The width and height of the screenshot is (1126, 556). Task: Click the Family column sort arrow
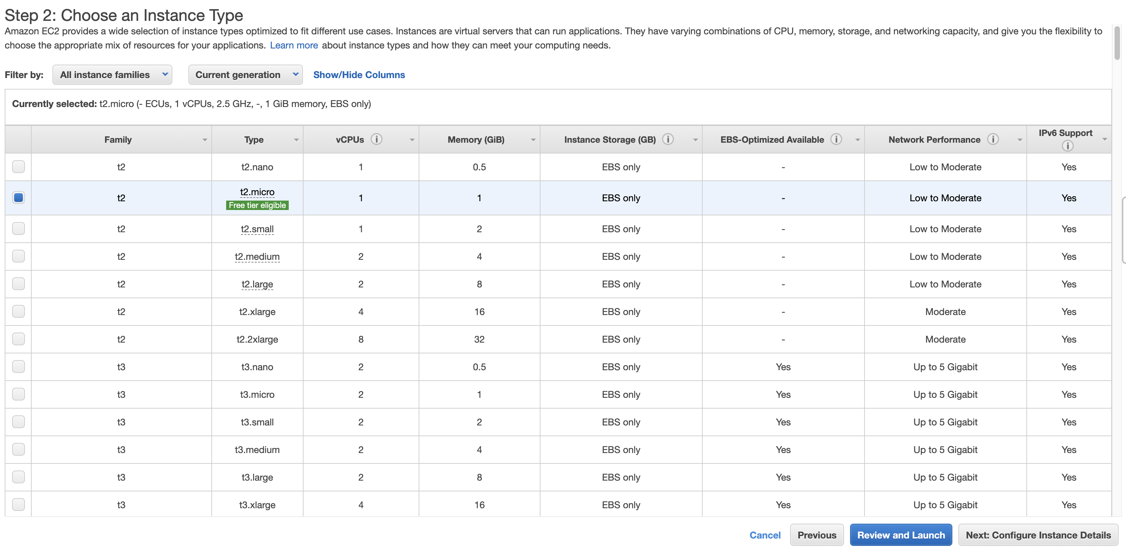[x=205, y=140]
